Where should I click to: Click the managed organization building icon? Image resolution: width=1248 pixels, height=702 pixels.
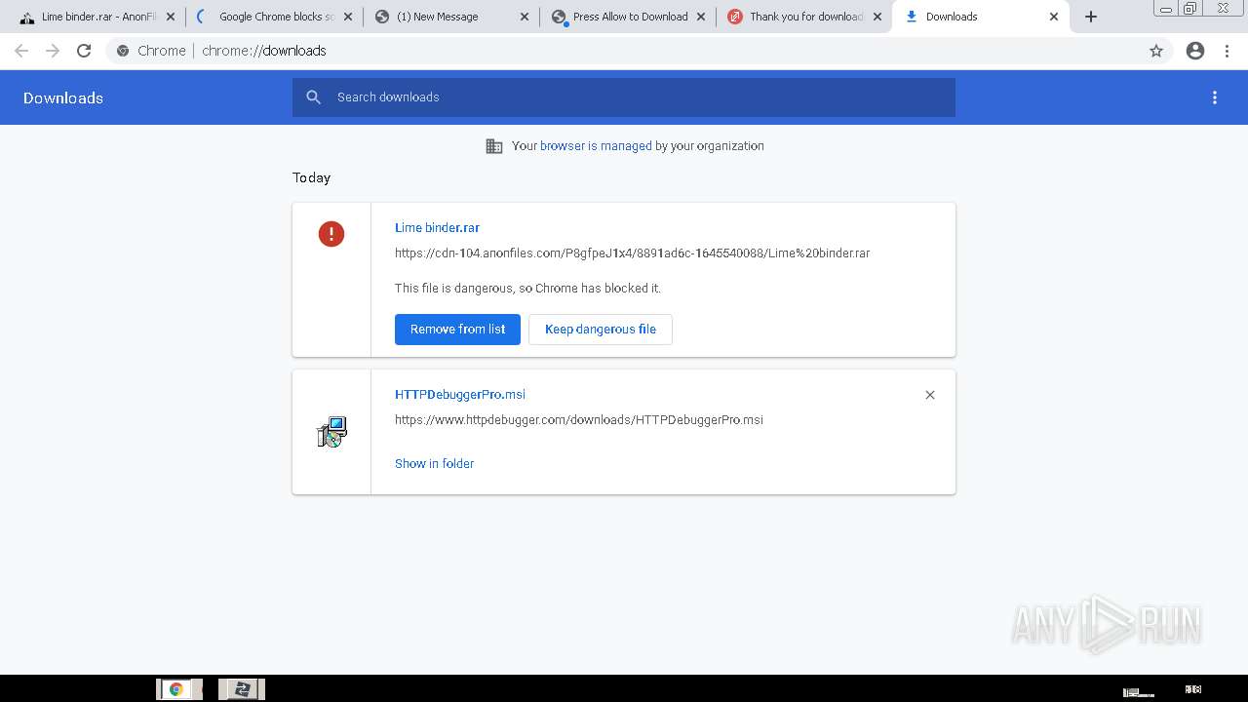click(494, 146)
